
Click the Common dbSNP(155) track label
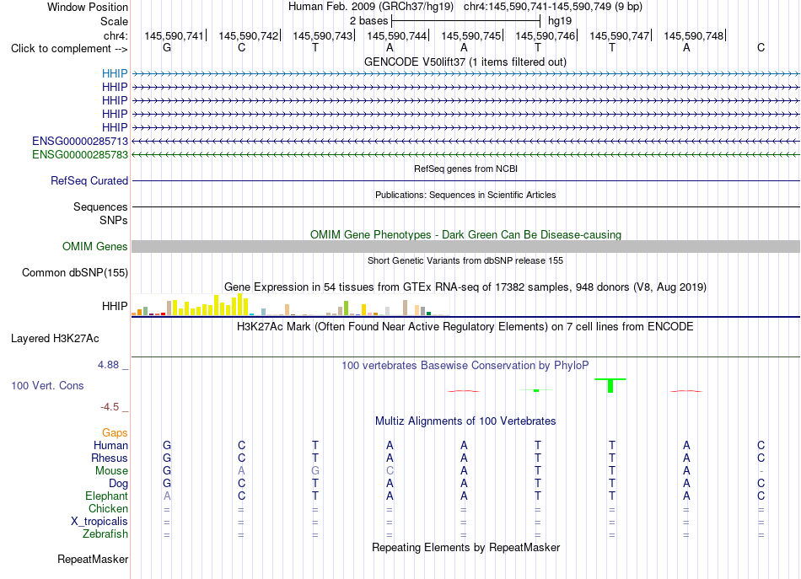pyautogui.click(x=74, y=273)
